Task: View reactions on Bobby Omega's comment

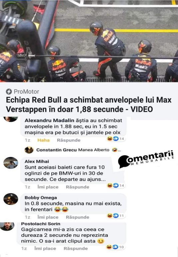Action: click(x=116, y=216)
